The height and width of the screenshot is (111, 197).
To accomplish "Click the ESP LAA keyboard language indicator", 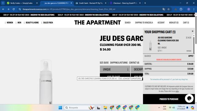I will coord(165,108).
